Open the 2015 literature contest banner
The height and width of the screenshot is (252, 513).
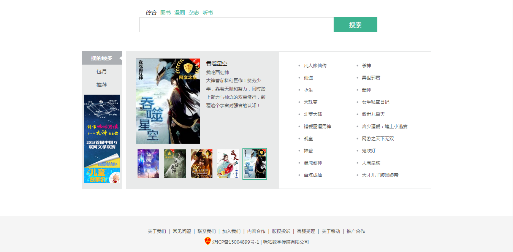102,131
